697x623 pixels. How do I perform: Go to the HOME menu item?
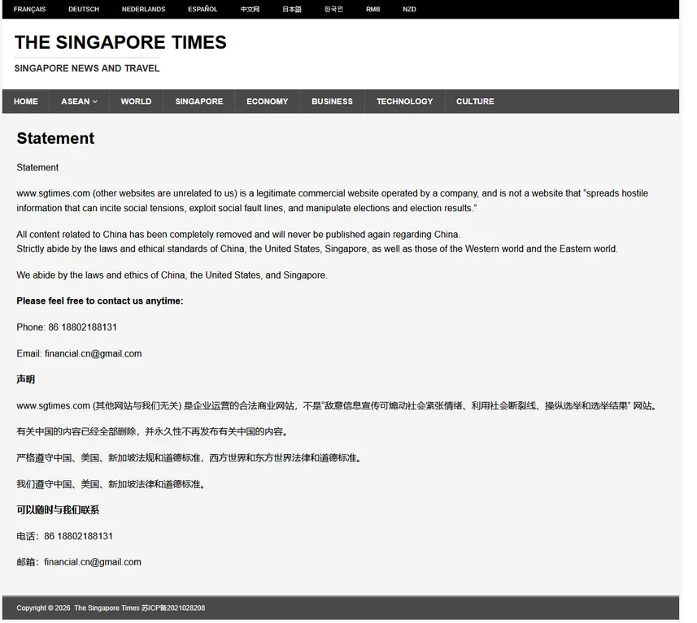pos(26,102)
